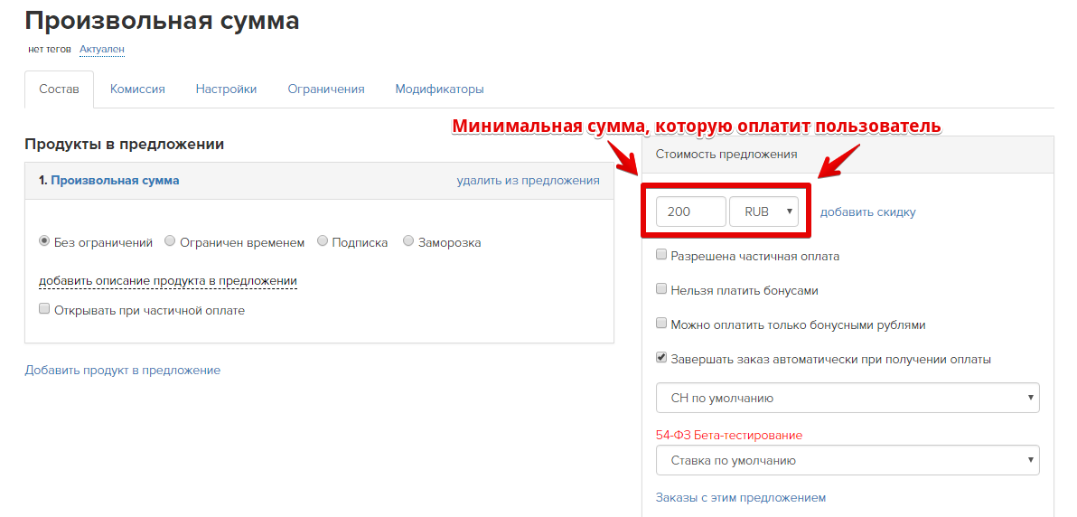Switch to the Состав tab
This screenshot has width=1077, height=517.
point(59,89)
